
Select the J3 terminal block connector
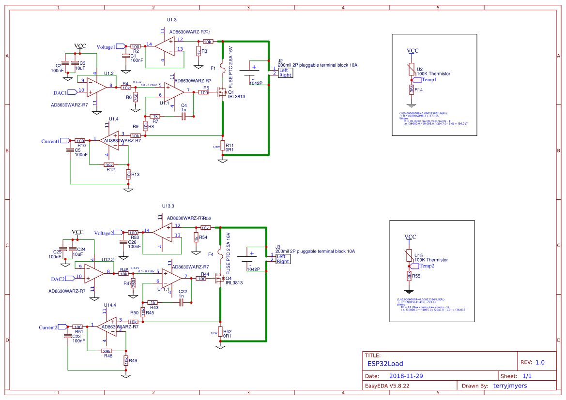[283, 259]
